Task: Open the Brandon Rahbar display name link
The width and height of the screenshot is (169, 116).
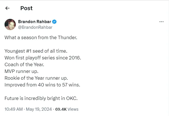Action: click(35, 22)
